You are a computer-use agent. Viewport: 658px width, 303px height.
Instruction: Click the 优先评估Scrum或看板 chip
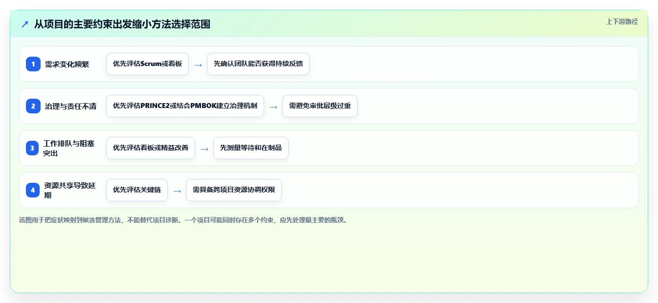tap(147, 64)
